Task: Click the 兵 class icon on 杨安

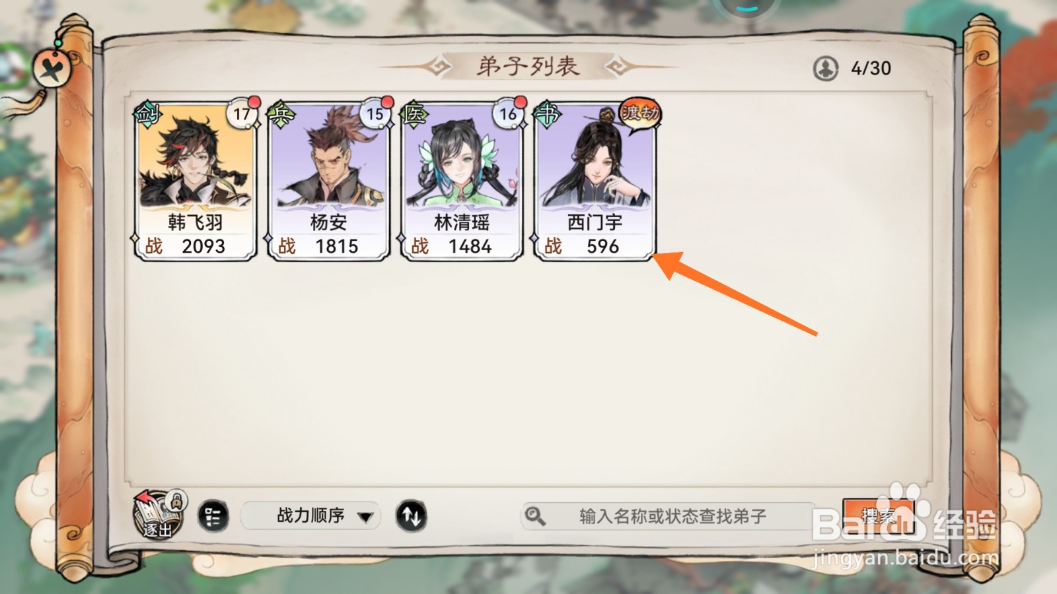Action: click(x=280, y=114)
